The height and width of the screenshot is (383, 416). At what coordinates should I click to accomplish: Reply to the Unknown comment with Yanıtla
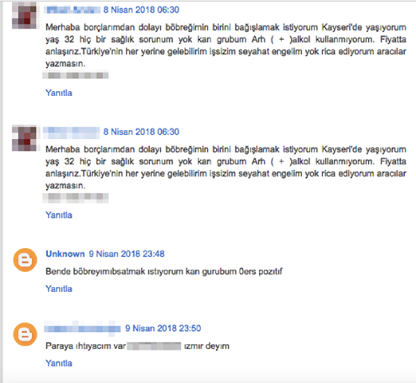[x=59, y=289]
